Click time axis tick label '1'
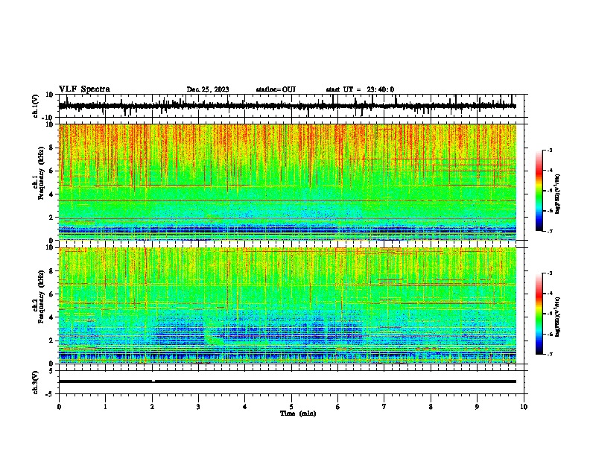 point(105,407)
